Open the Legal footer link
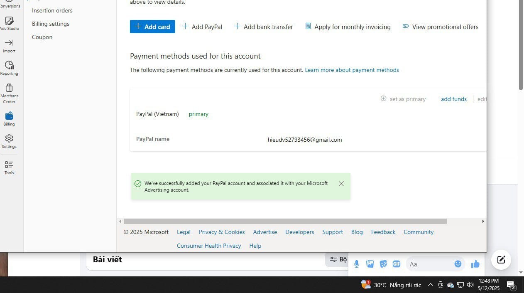The width and height of the screenshot is (524, 293). (184, 232)
